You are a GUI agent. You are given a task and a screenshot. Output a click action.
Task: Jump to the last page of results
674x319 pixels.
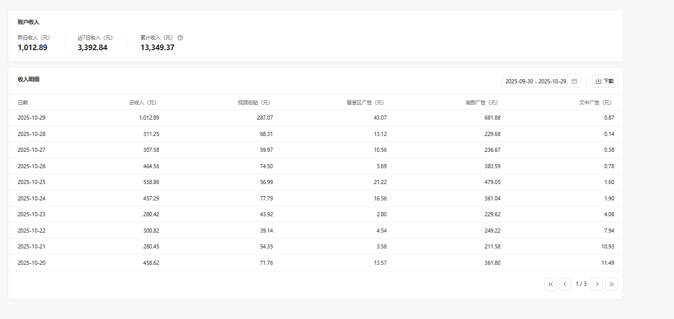pyautogui.click(x=611, y=284)
